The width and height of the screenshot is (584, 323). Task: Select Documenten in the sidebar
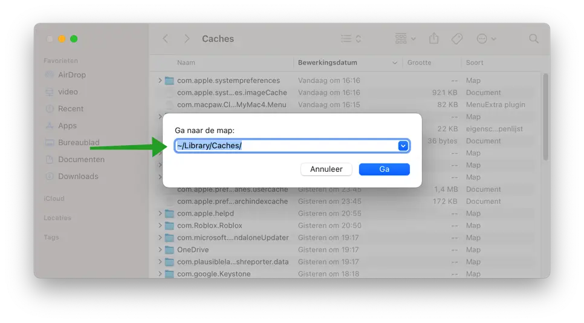point(81,160)
